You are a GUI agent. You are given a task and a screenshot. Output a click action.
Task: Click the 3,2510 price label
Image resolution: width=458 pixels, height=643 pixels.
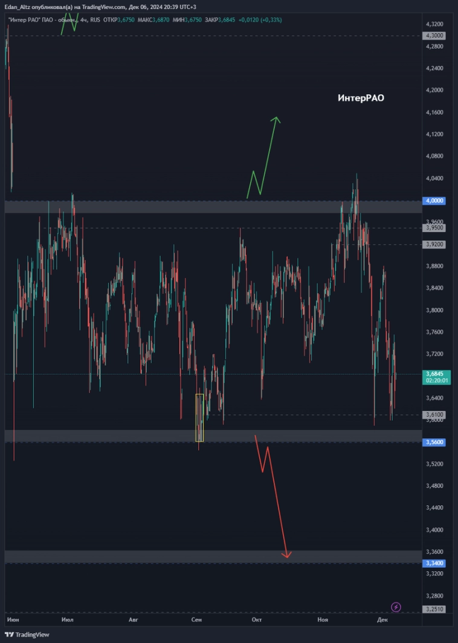tap(434, 609)
